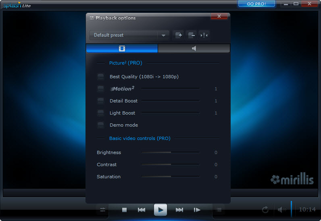Enable Best Quality (1080i -> 1080p) checkbox
The image size is (321, 221).
[100, 77]
